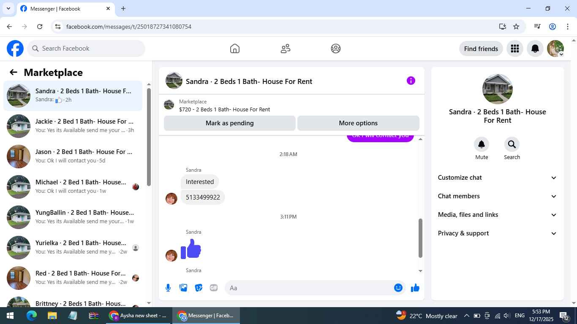
Task: Click More options button
Action: (358, 123)
